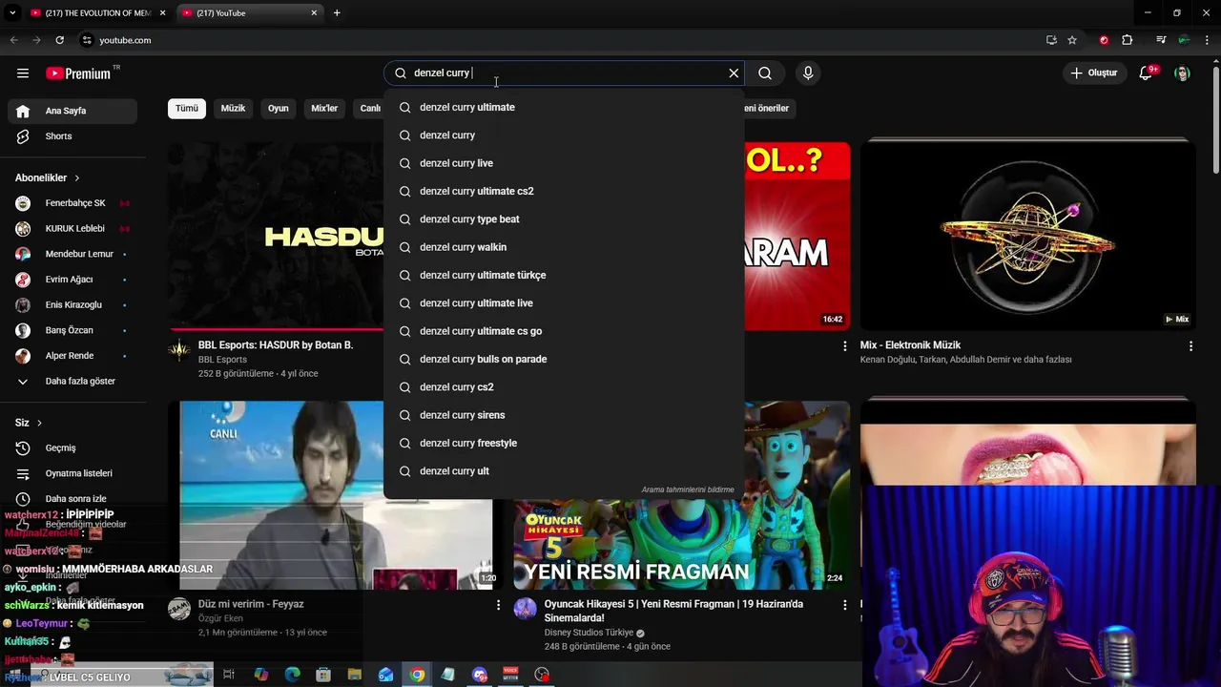1221x687 pixels.
Task: Choose suggestion denzel curry ultimate cs2
Action: tap(564, 191)
